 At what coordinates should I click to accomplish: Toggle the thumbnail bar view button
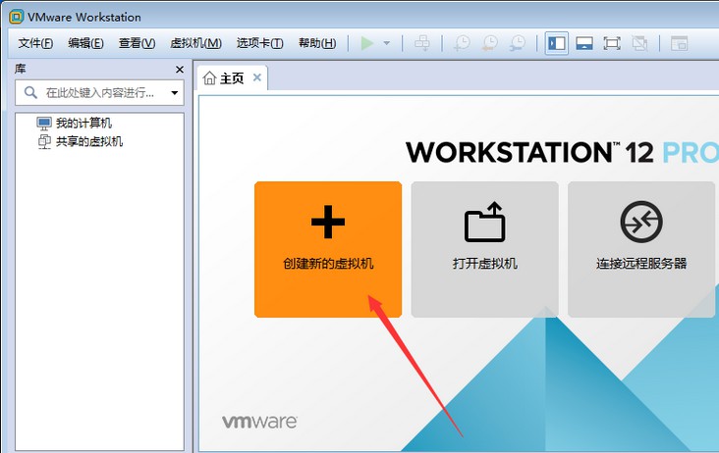583,43
